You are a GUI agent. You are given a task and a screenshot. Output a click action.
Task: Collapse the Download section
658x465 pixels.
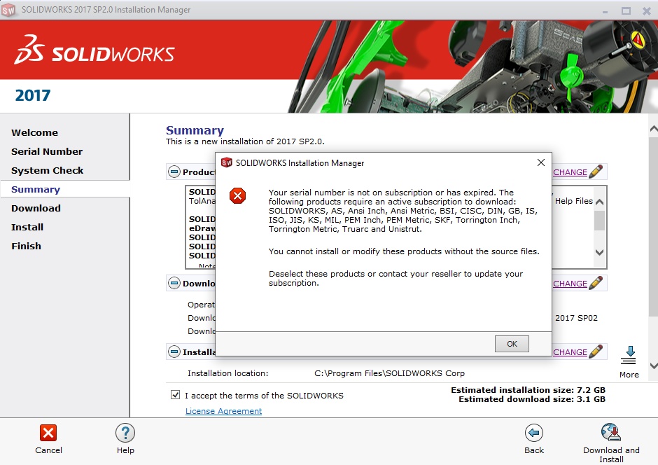click(x=174, y=283)
